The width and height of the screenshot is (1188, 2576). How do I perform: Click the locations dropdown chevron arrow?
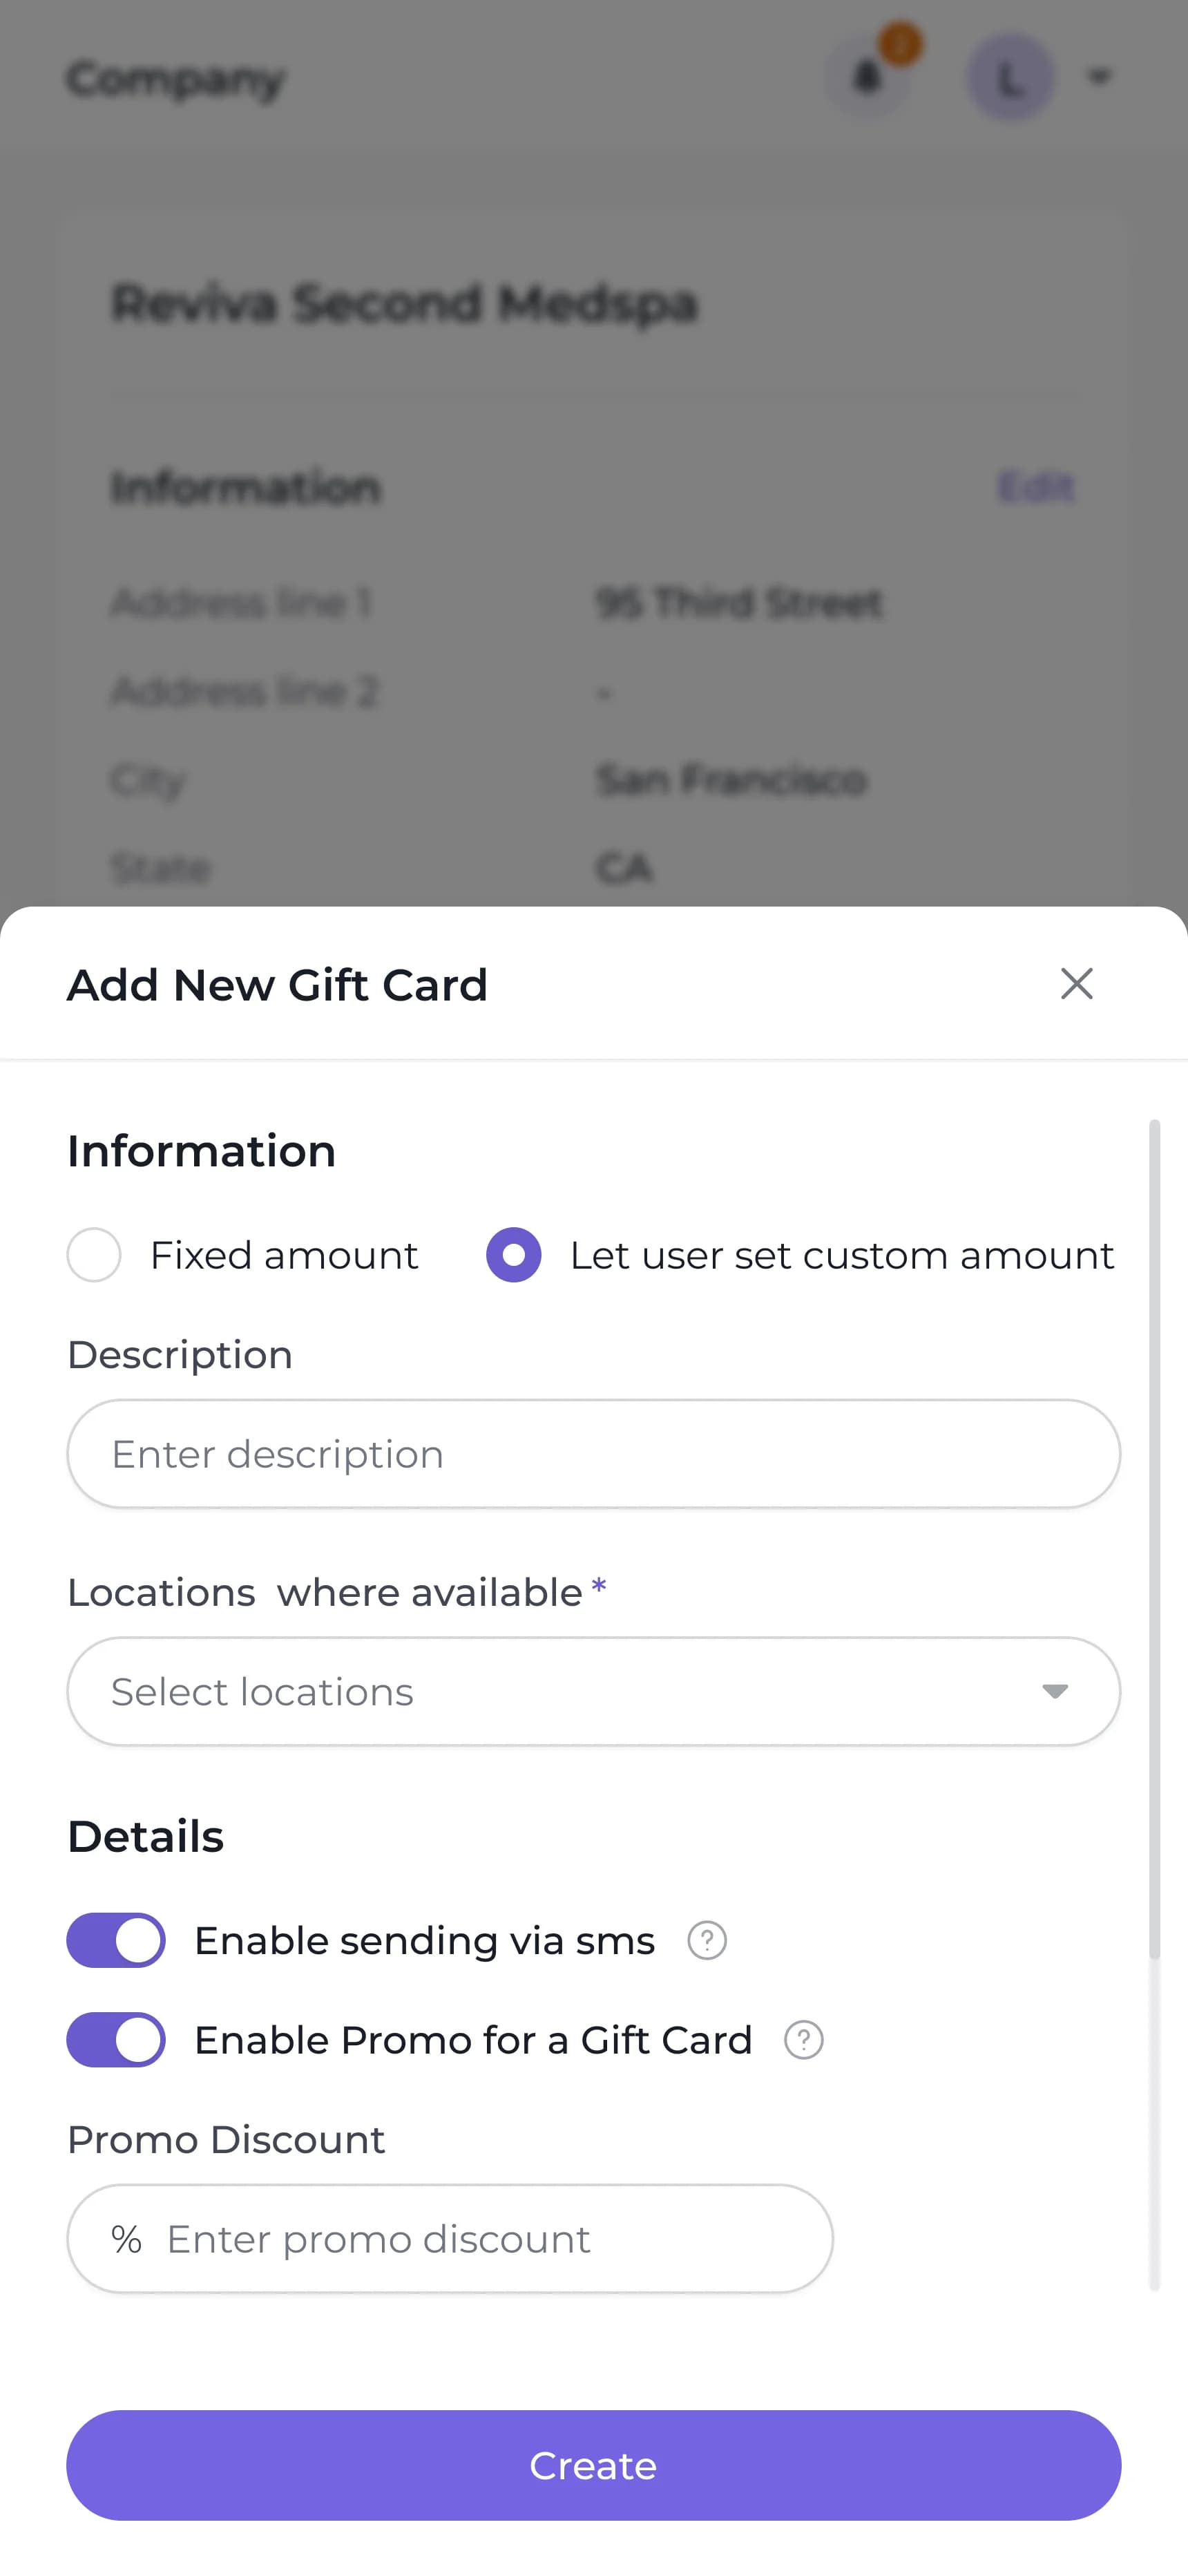(x=1053, y=1691)
